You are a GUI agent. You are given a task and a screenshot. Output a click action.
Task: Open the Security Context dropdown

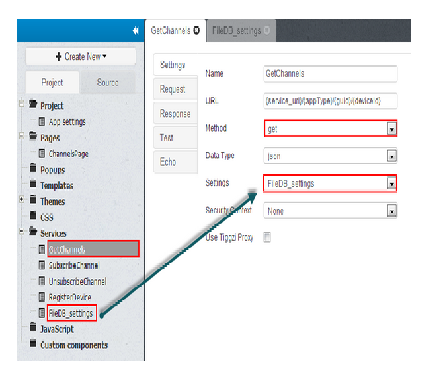pos(391,211)
